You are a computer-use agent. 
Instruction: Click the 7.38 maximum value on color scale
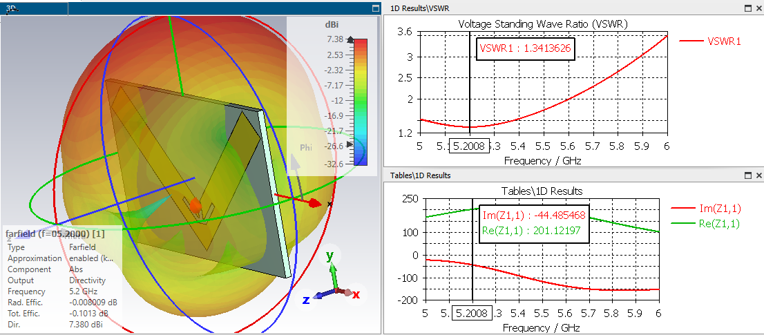tap(336, 39)
